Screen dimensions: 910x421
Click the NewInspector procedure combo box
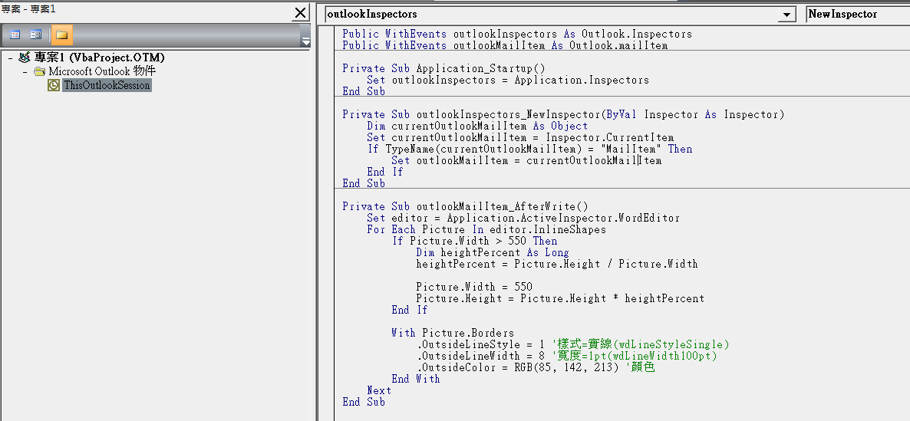coord(857,15)
